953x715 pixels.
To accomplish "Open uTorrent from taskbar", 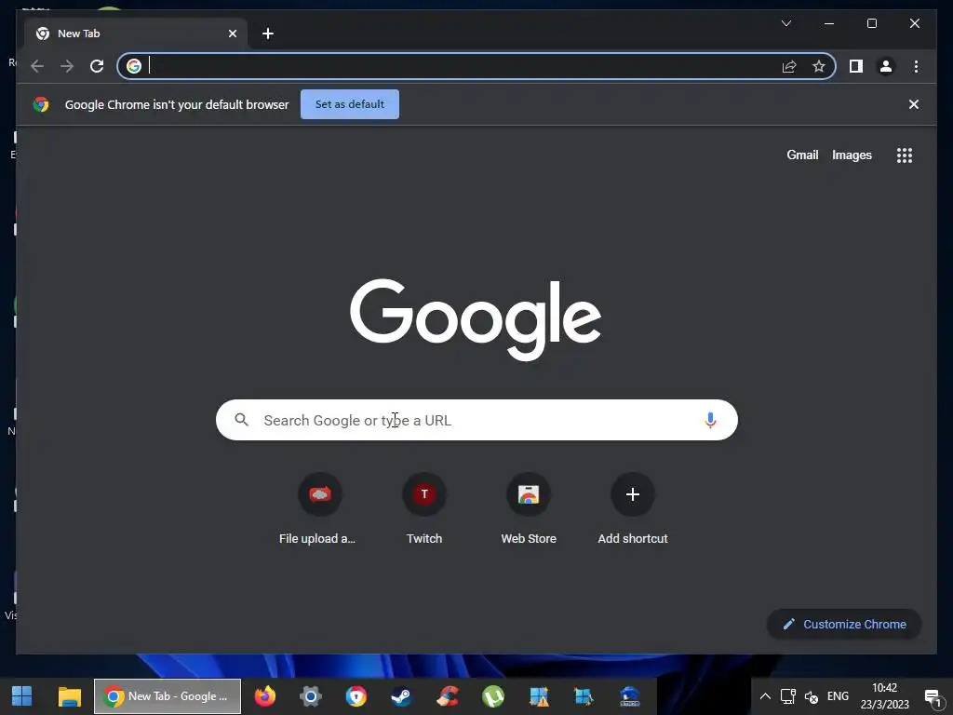I will point(493,696).
